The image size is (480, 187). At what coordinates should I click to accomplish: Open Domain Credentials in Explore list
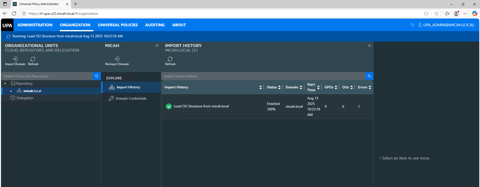131,98
